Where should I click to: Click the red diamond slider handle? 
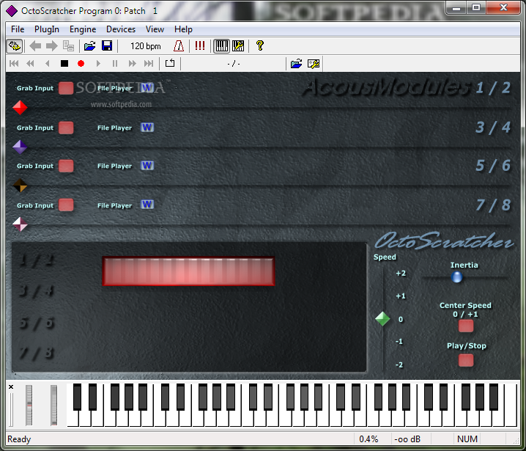(x=20, y=108)
